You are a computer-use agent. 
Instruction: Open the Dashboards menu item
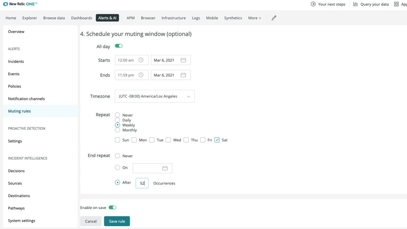click(x=81, y=18)
